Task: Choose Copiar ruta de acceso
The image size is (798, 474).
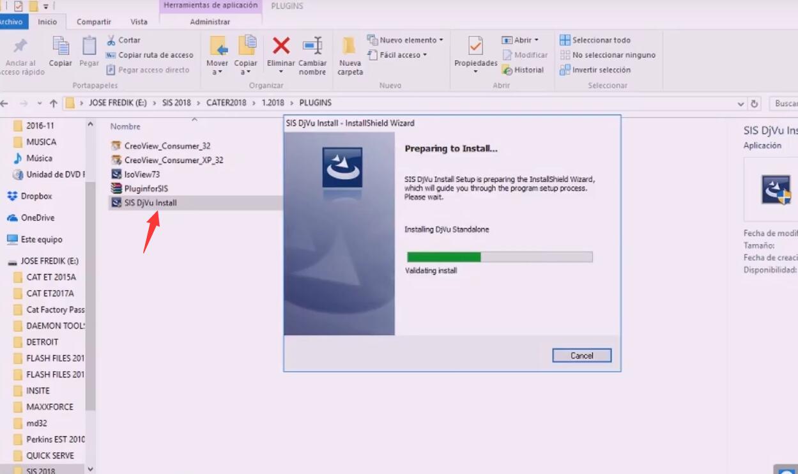Action: tap(150, 55)
